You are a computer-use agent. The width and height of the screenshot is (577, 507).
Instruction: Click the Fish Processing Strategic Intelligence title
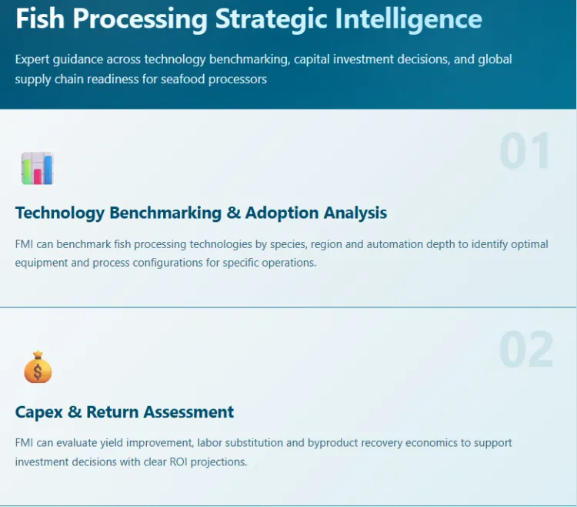point(248,19)
